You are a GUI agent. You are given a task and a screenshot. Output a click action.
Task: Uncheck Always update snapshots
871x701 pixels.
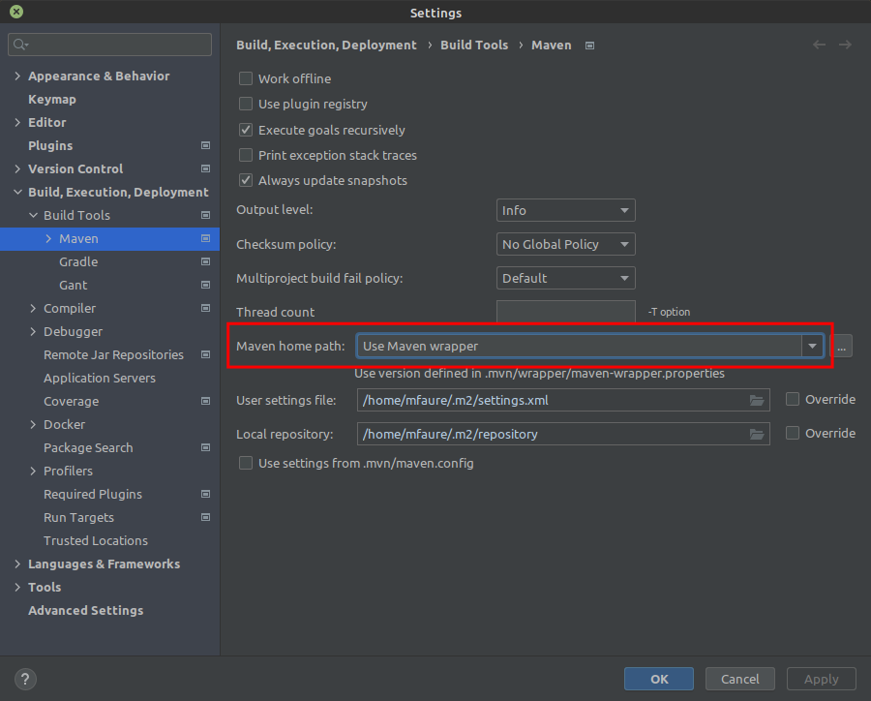(246, 181)
